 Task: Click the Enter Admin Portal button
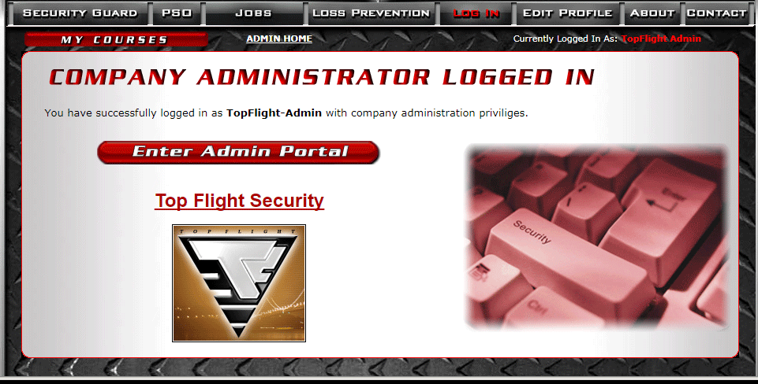[238, 152]
